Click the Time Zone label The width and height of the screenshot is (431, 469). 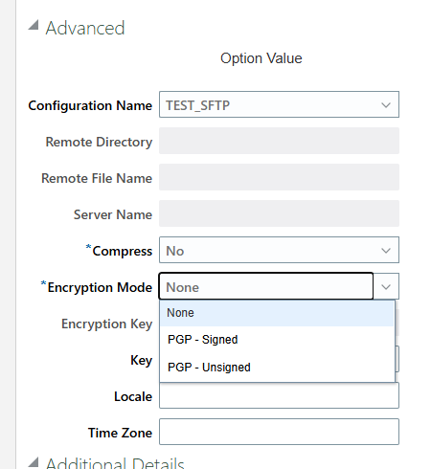(120, 433)
